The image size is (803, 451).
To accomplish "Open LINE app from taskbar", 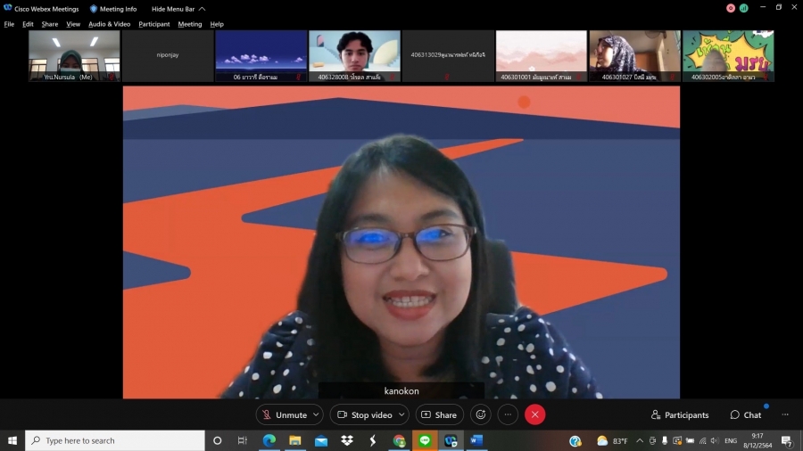I will [x=425, y=440].
